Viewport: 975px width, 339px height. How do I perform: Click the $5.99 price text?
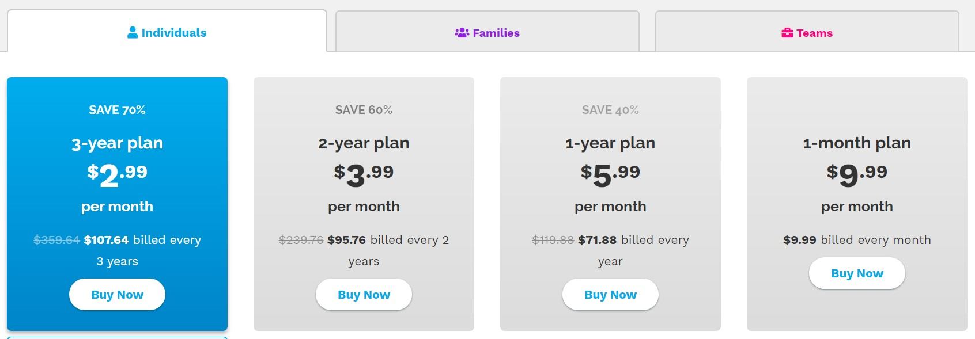click(610, 174)
